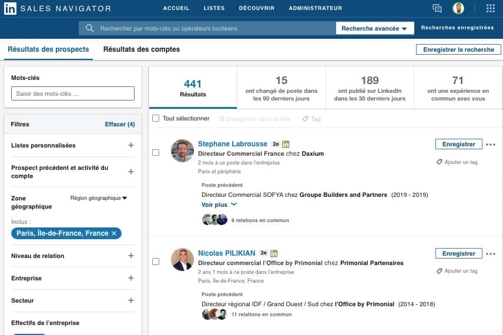Screen dimensions: 503x335
Task: Click Enregistrer la recherche button
Action: [x=458, y=49]
